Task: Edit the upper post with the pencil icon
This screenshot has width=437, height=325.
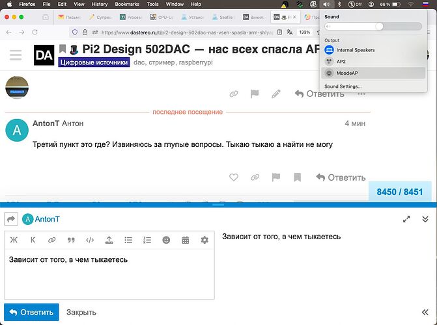Action: coord(276,94)
